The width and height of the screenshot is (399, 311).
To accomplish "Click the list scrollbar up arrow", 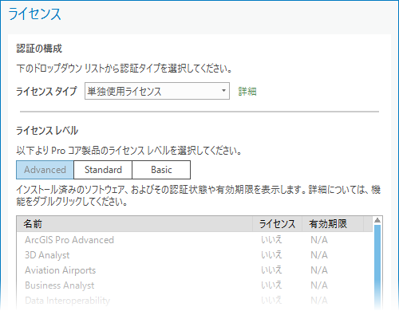I will click(x=377, y=220).
